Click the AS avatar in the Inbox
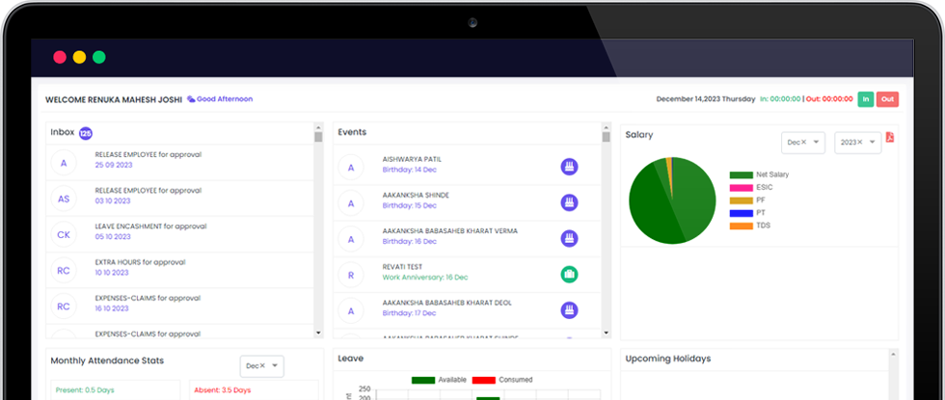The height and width of the screenshot is (400, 945). [64, 199]
